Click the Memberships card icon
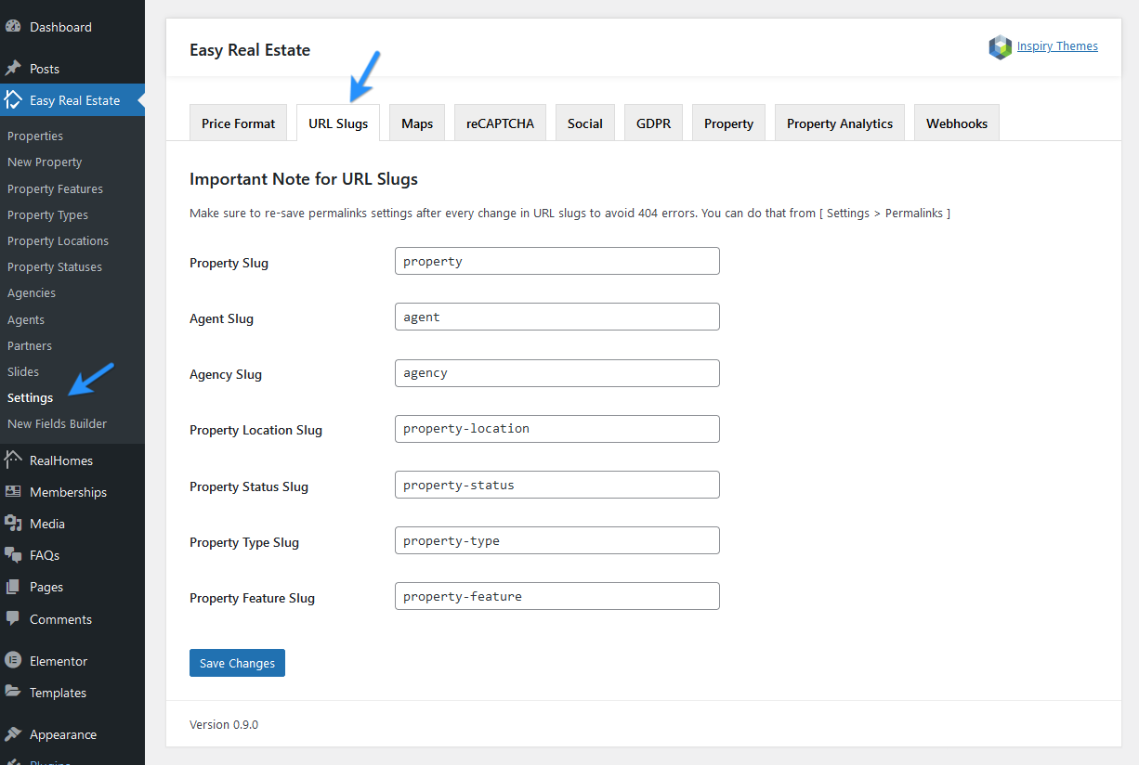 tap(13, 492)
